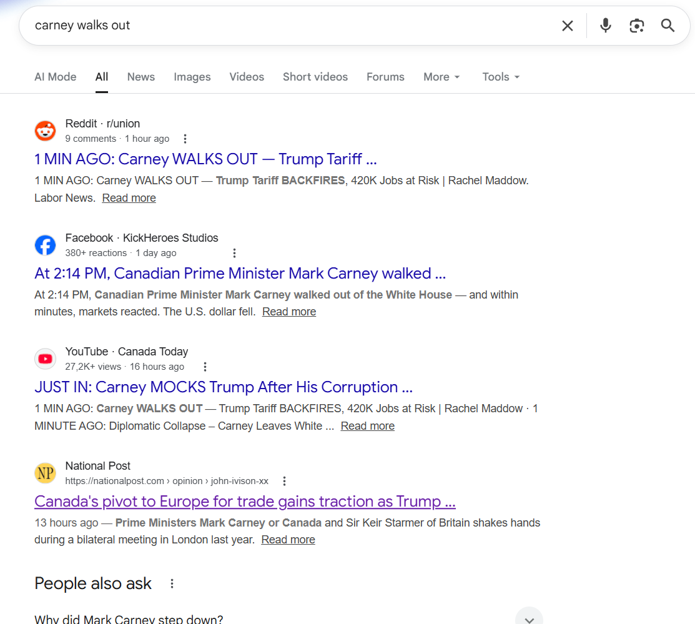
Task: Start voice search with microphone icon
Action: (605, 26)
